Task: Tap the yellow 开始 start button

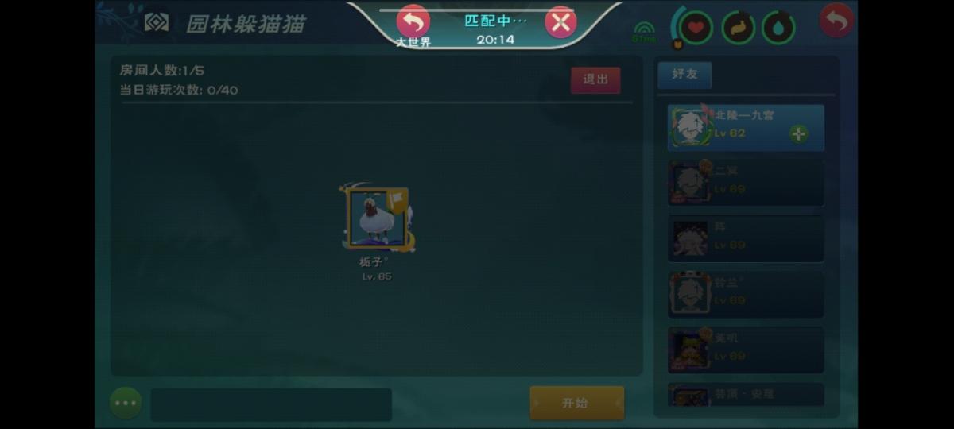Action: click(x=577, y=403)
